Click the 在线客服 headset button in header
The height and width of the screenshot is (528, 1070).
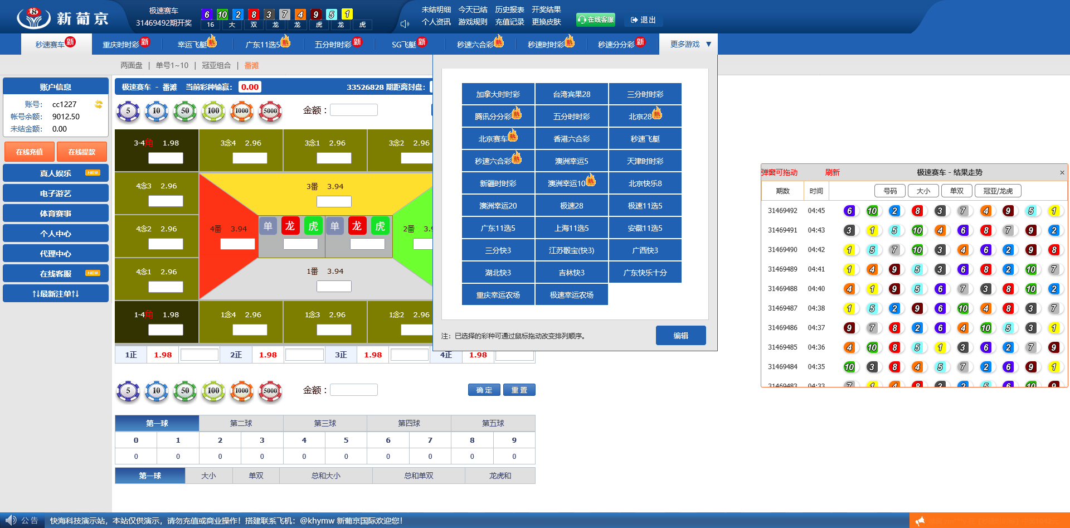click(x=596, y=20)
